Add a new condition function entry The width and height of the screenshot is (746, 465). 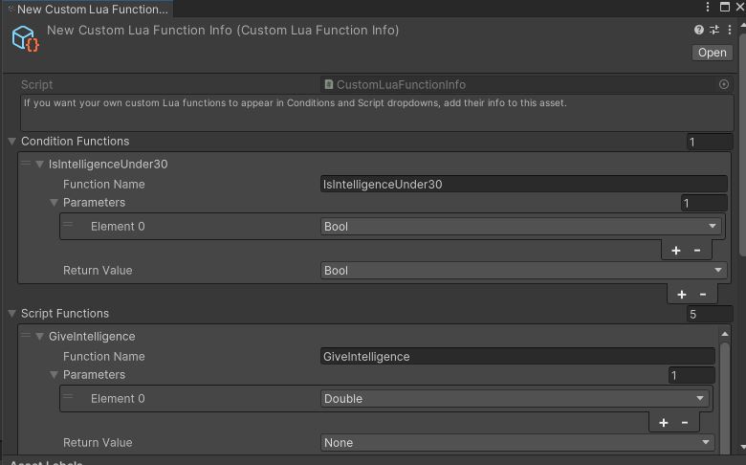click(681, 295)
